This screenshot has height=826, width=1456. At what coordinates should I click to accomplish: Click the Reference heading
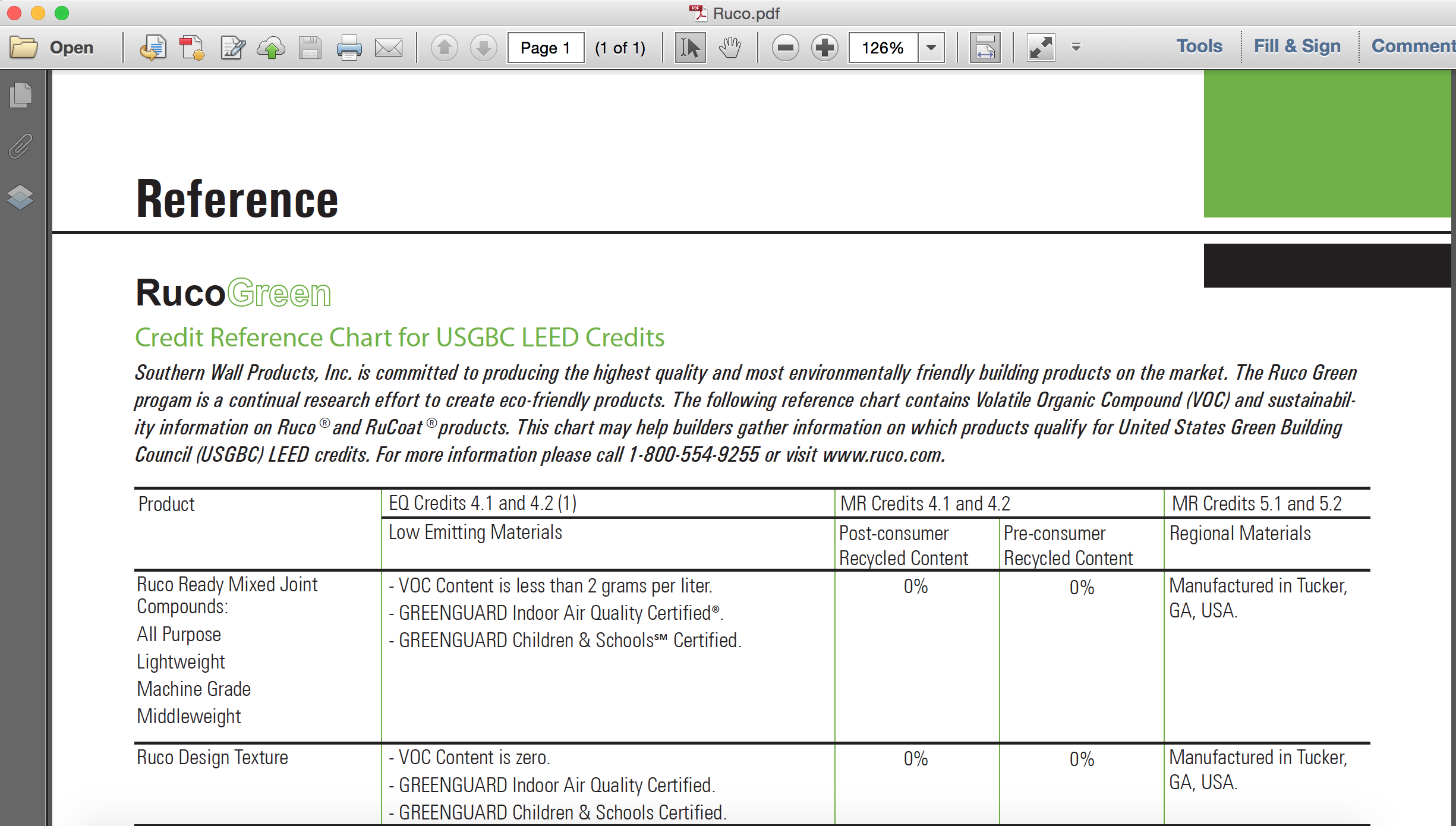237,199
